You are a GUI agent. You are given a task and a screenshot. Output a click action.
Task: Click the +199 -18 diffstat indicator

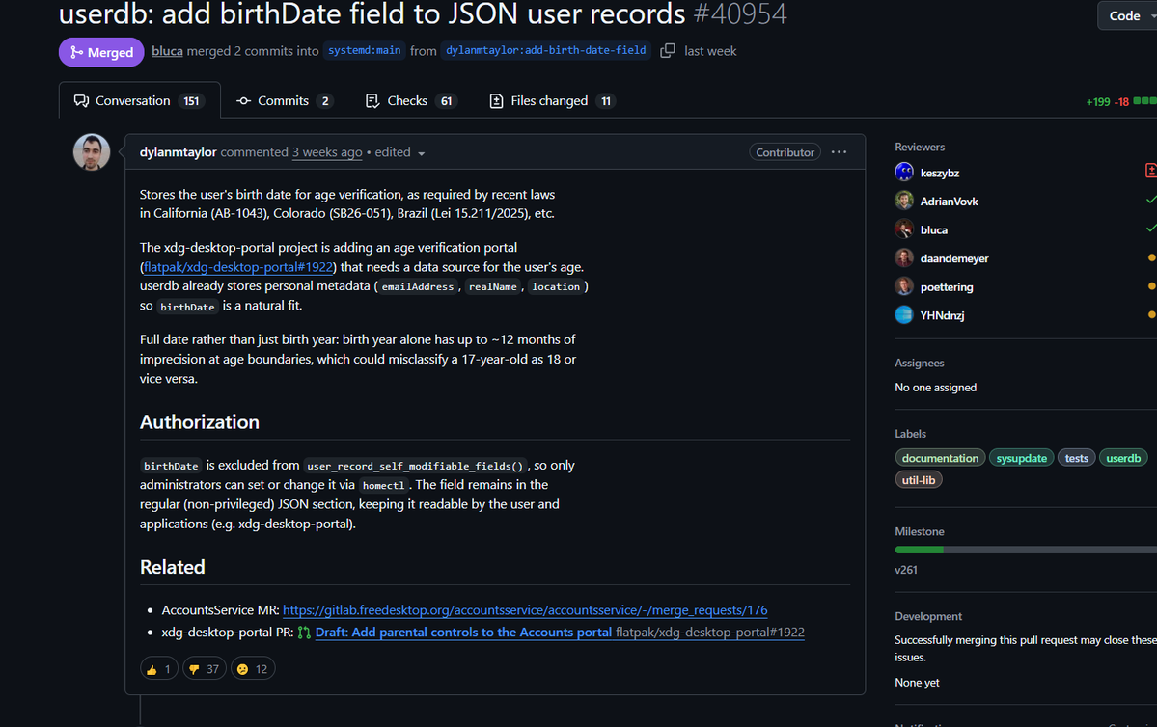[1121, 102]
